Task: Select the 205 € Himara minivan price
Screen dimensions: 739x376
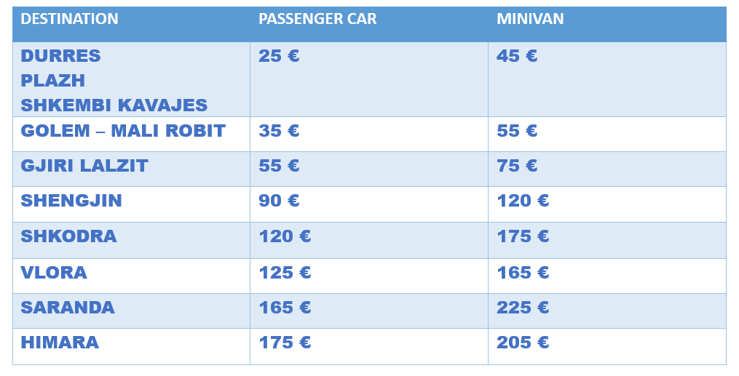Action: click(523, 343)
